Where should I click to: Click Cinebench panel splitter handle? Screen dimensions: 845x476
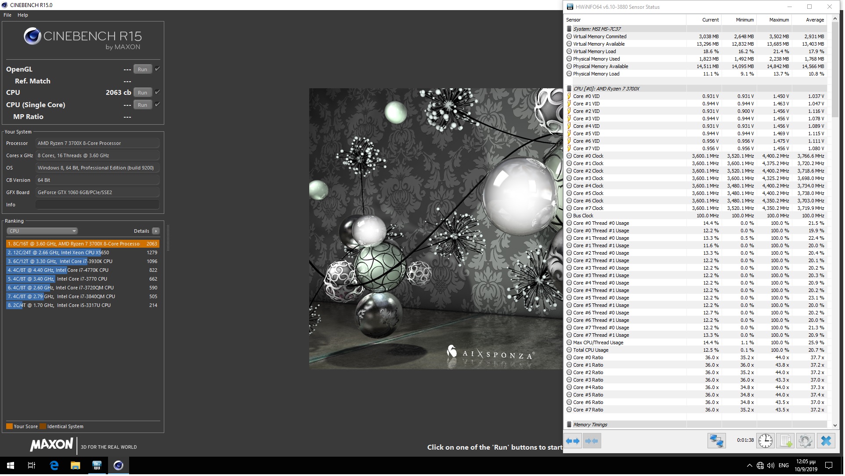click(x=168, y=238)
